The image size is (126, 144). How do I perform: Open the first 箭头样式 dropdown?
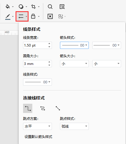(74, 45)
